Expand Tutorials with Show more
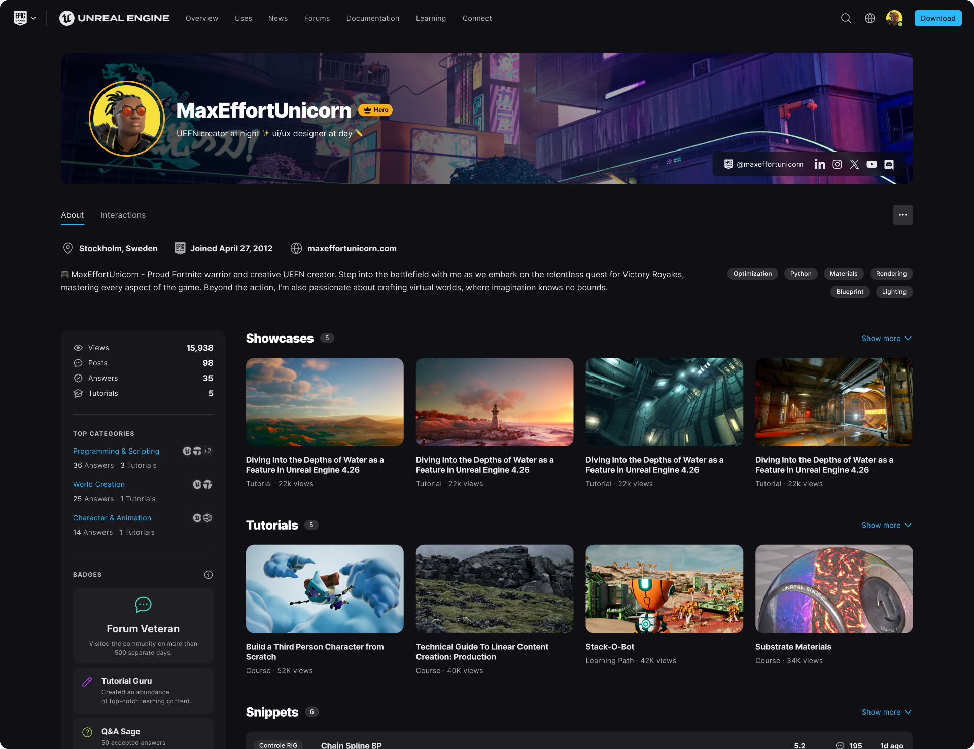 (x=886, y=526)
